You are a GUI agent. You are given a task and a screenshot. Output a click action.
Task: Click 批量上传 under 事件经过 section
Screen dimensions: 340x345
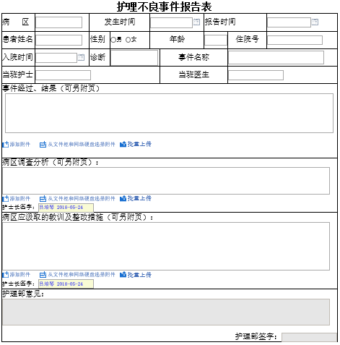pos(136,144)
